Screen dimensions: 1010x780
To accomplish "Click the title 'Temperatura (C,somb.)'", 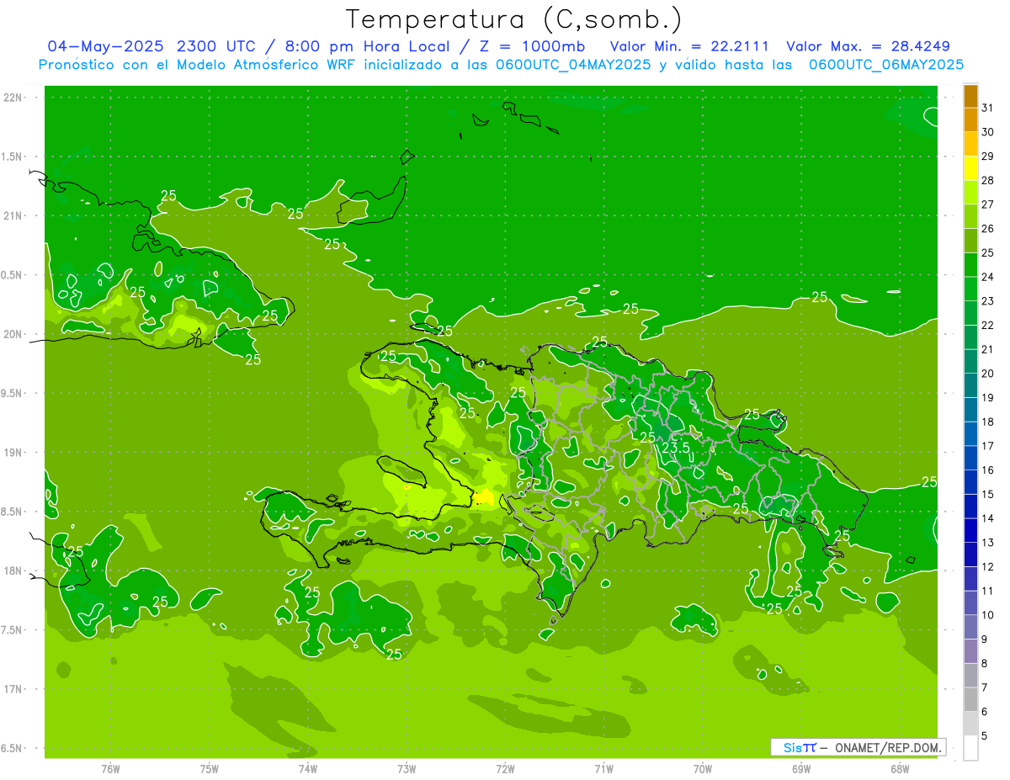I will coord(513,19).
